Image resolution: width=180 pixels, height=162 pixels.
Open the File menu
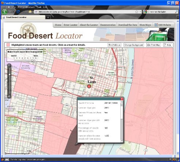(3, 7)
